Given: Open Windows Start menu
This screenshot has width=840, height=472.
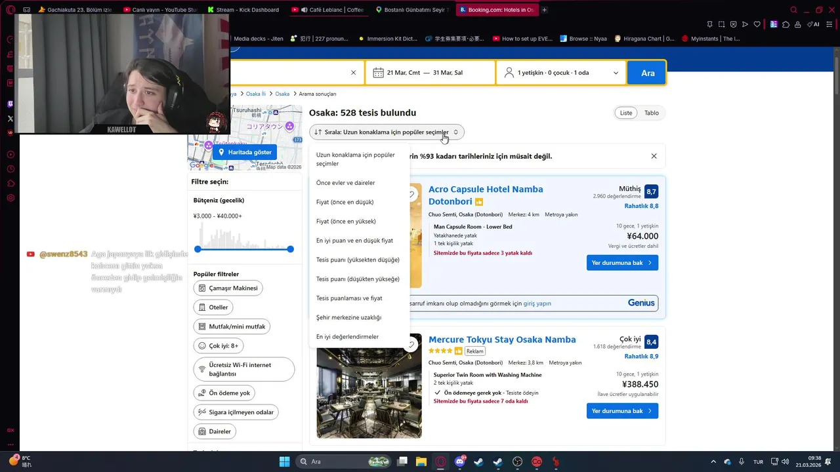Looking at the screenshot, I should (284, 462).
